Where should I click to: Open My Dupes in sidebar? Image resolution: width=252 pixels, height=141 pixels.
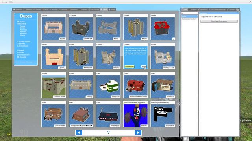(x=21, y=22)
